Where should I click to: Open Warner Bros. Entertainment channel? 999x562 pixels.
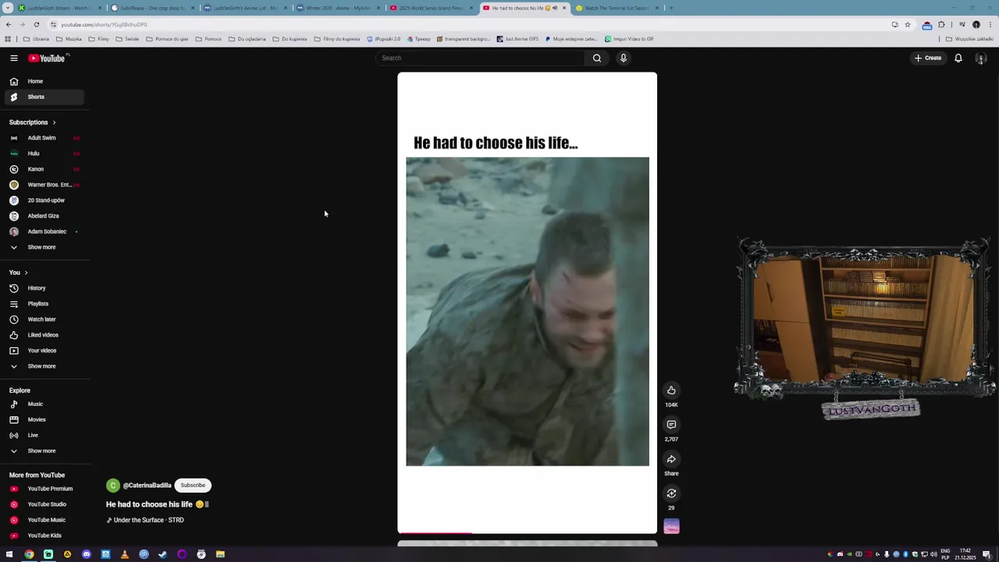pos(44,184)
